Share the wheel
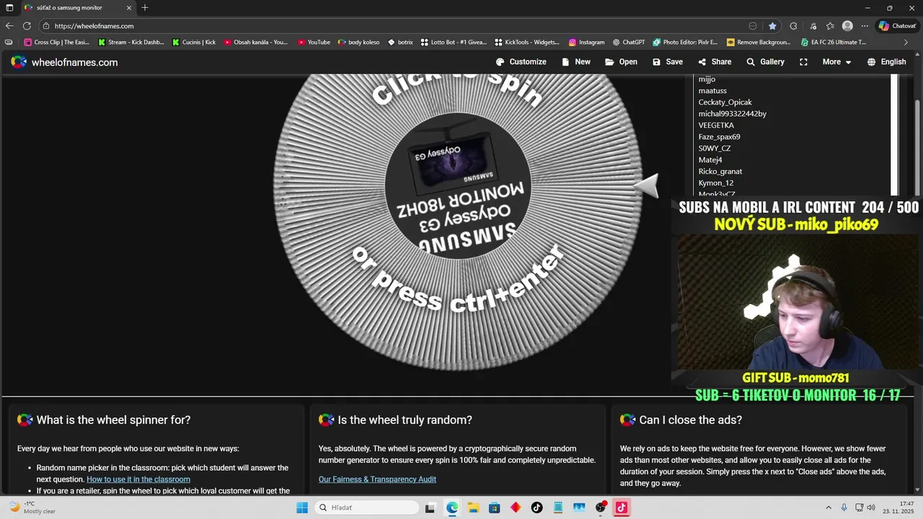This screenshot has width=923, height=519. [715, 62]
